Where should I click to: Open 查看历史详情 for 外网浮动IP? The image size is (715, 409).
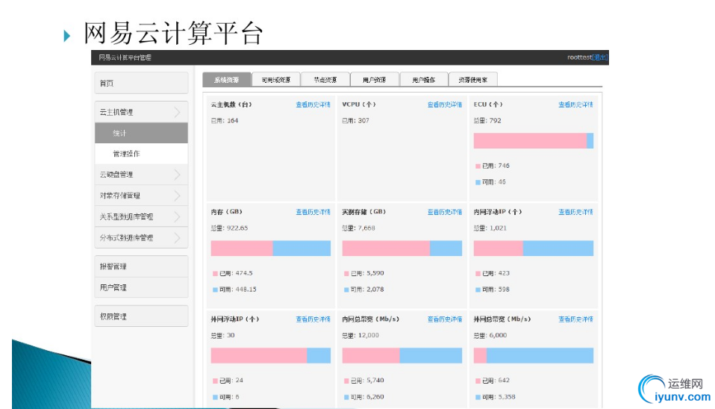[313, 319]
